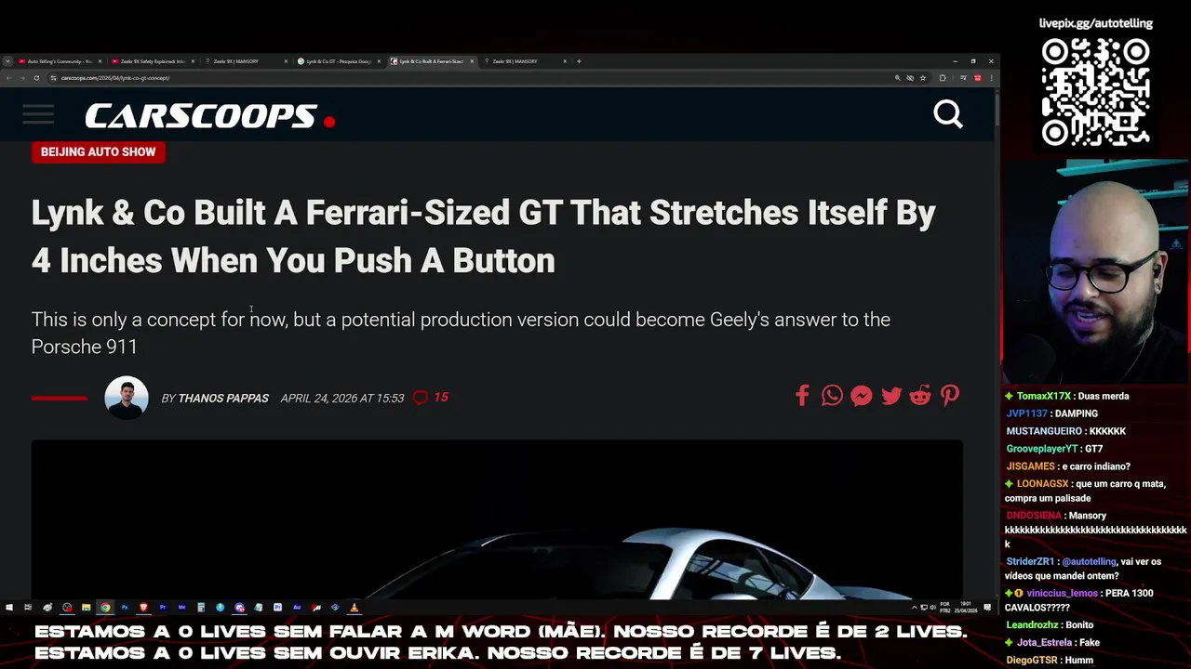Open Calculator from the taskbar
This screenshot has width=1191, height=669.
pyautogui.click(x=201, y=608)
